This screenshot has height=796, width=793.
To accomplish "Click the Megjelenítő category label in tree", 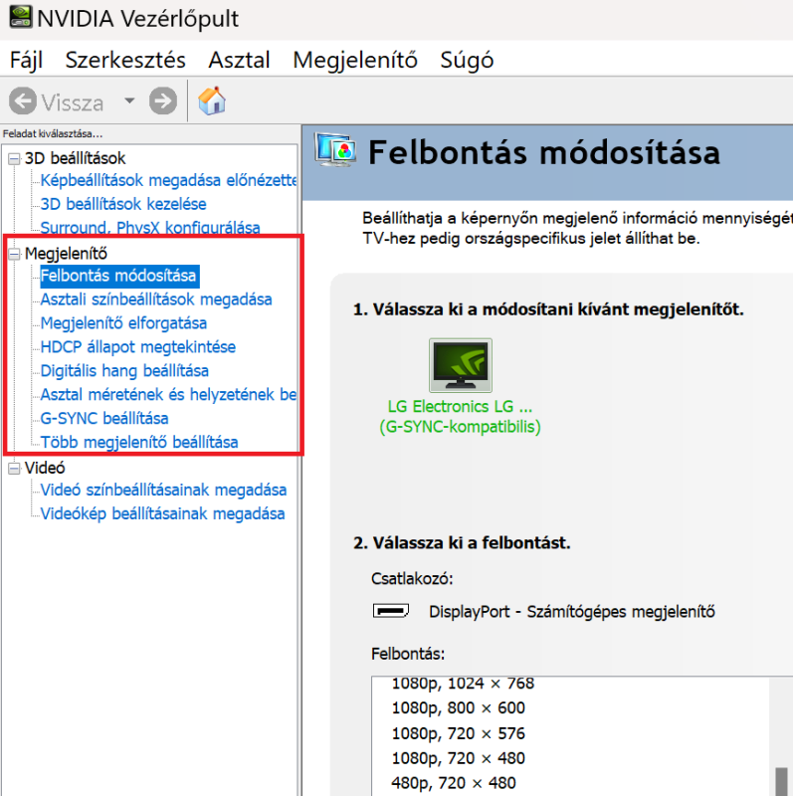I will [x=66, y=254].
